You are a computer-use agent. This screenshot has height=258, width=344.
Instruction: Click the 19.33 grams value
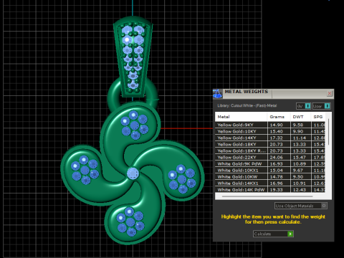pyautogui.click(x=276, y=189)
